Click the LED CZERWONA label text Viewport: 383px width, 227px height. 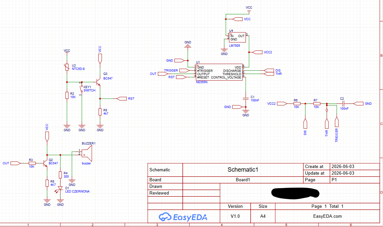(x=77, y=192)
